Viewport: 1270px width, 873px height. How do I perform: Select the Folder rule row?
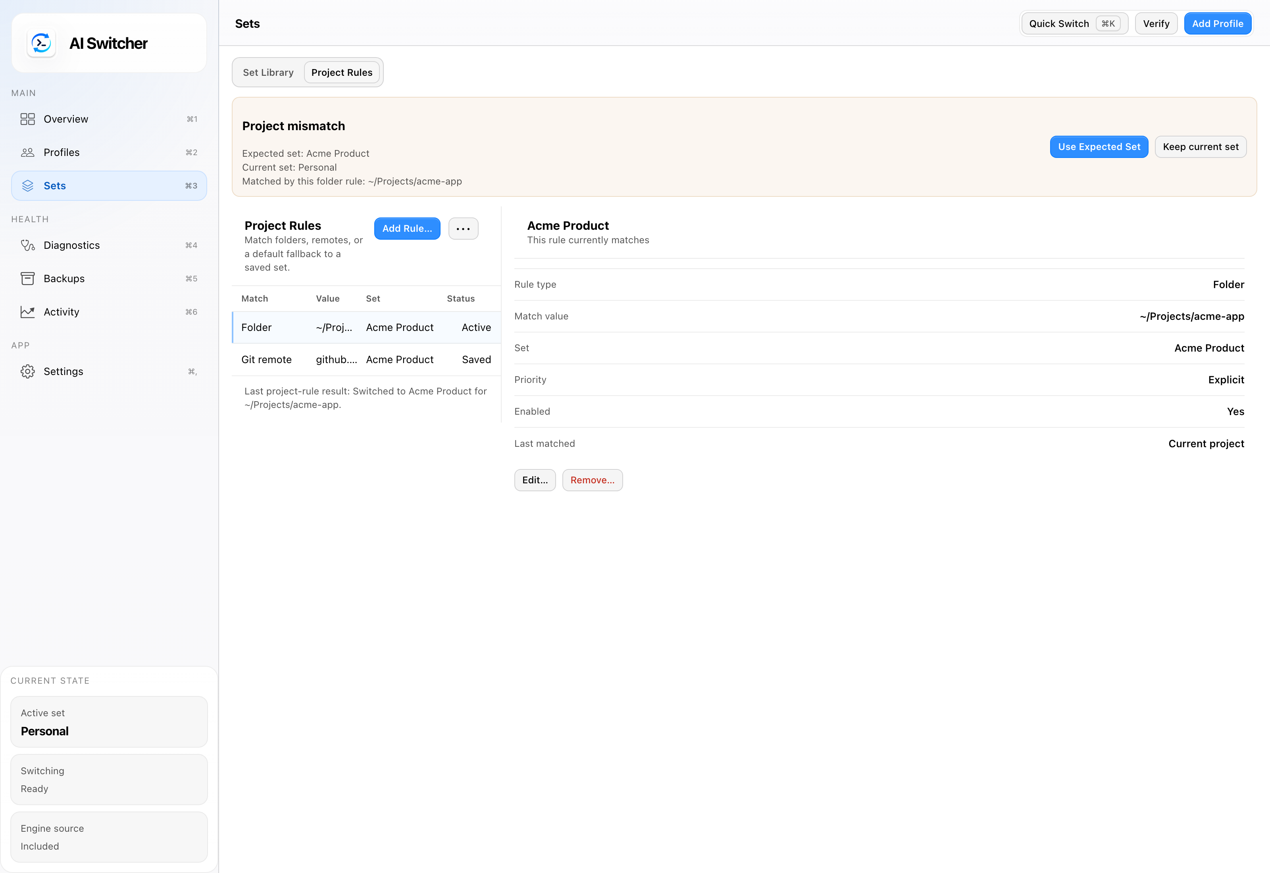tap(366, 328)
